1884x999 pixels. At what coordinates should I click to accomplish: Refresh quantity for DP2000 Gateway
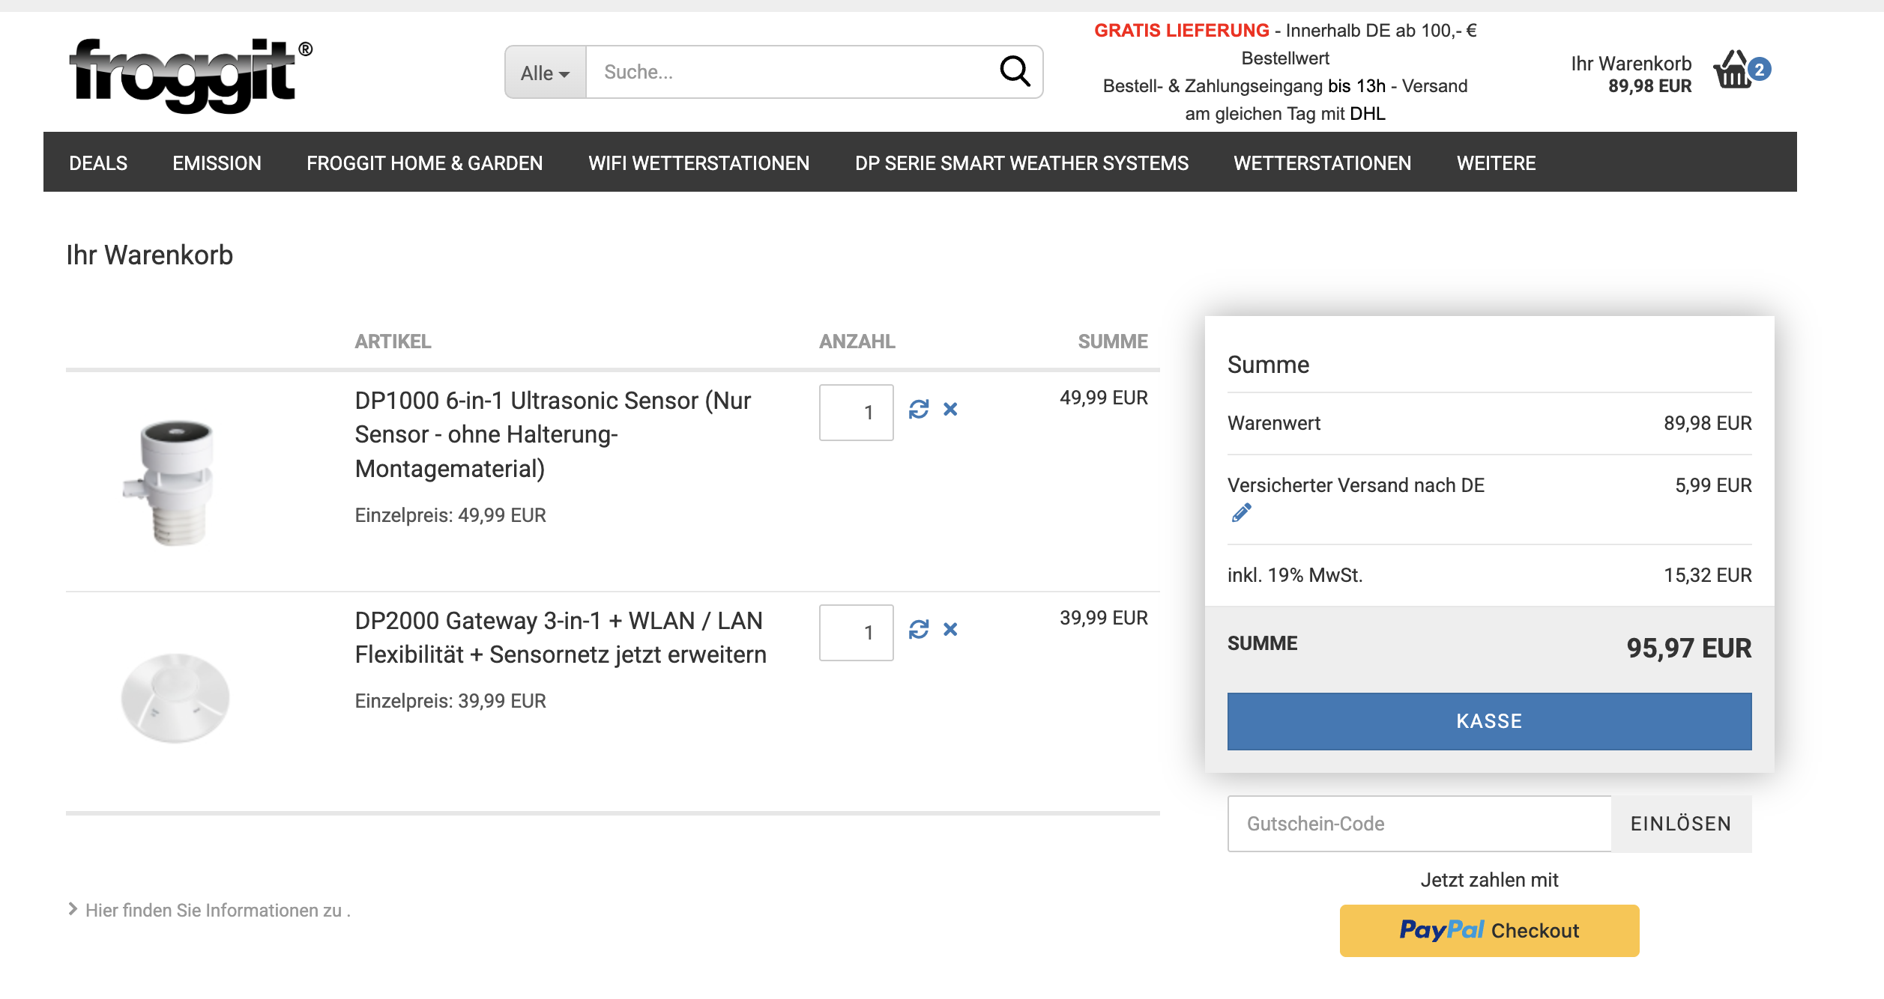919,629
